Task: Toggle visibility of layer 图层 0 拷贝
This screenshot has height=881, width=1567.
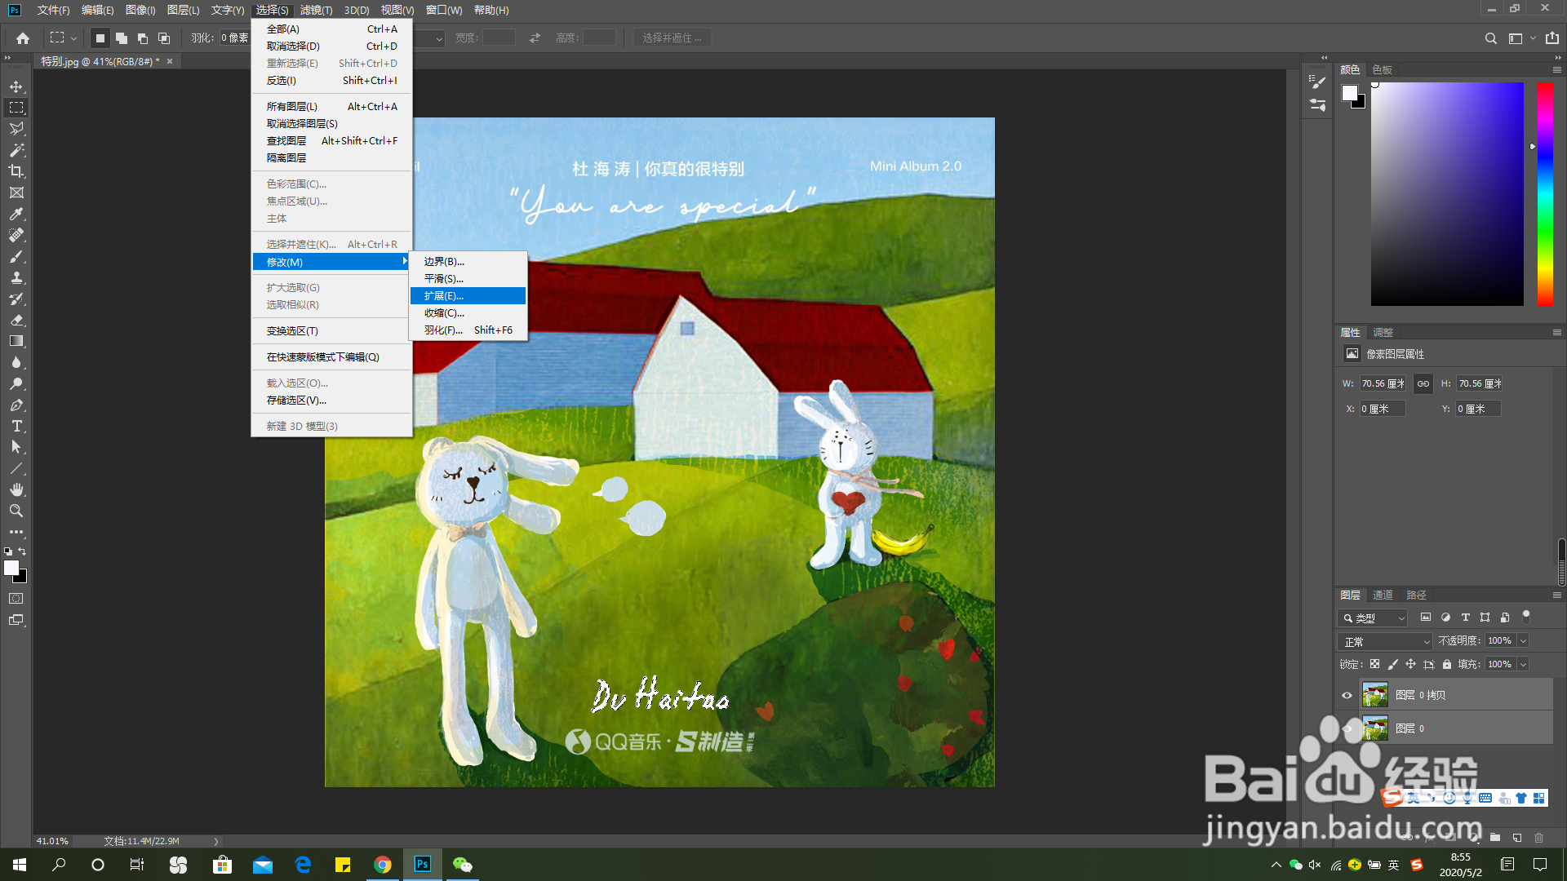Action: click(x=1347, y=695)
